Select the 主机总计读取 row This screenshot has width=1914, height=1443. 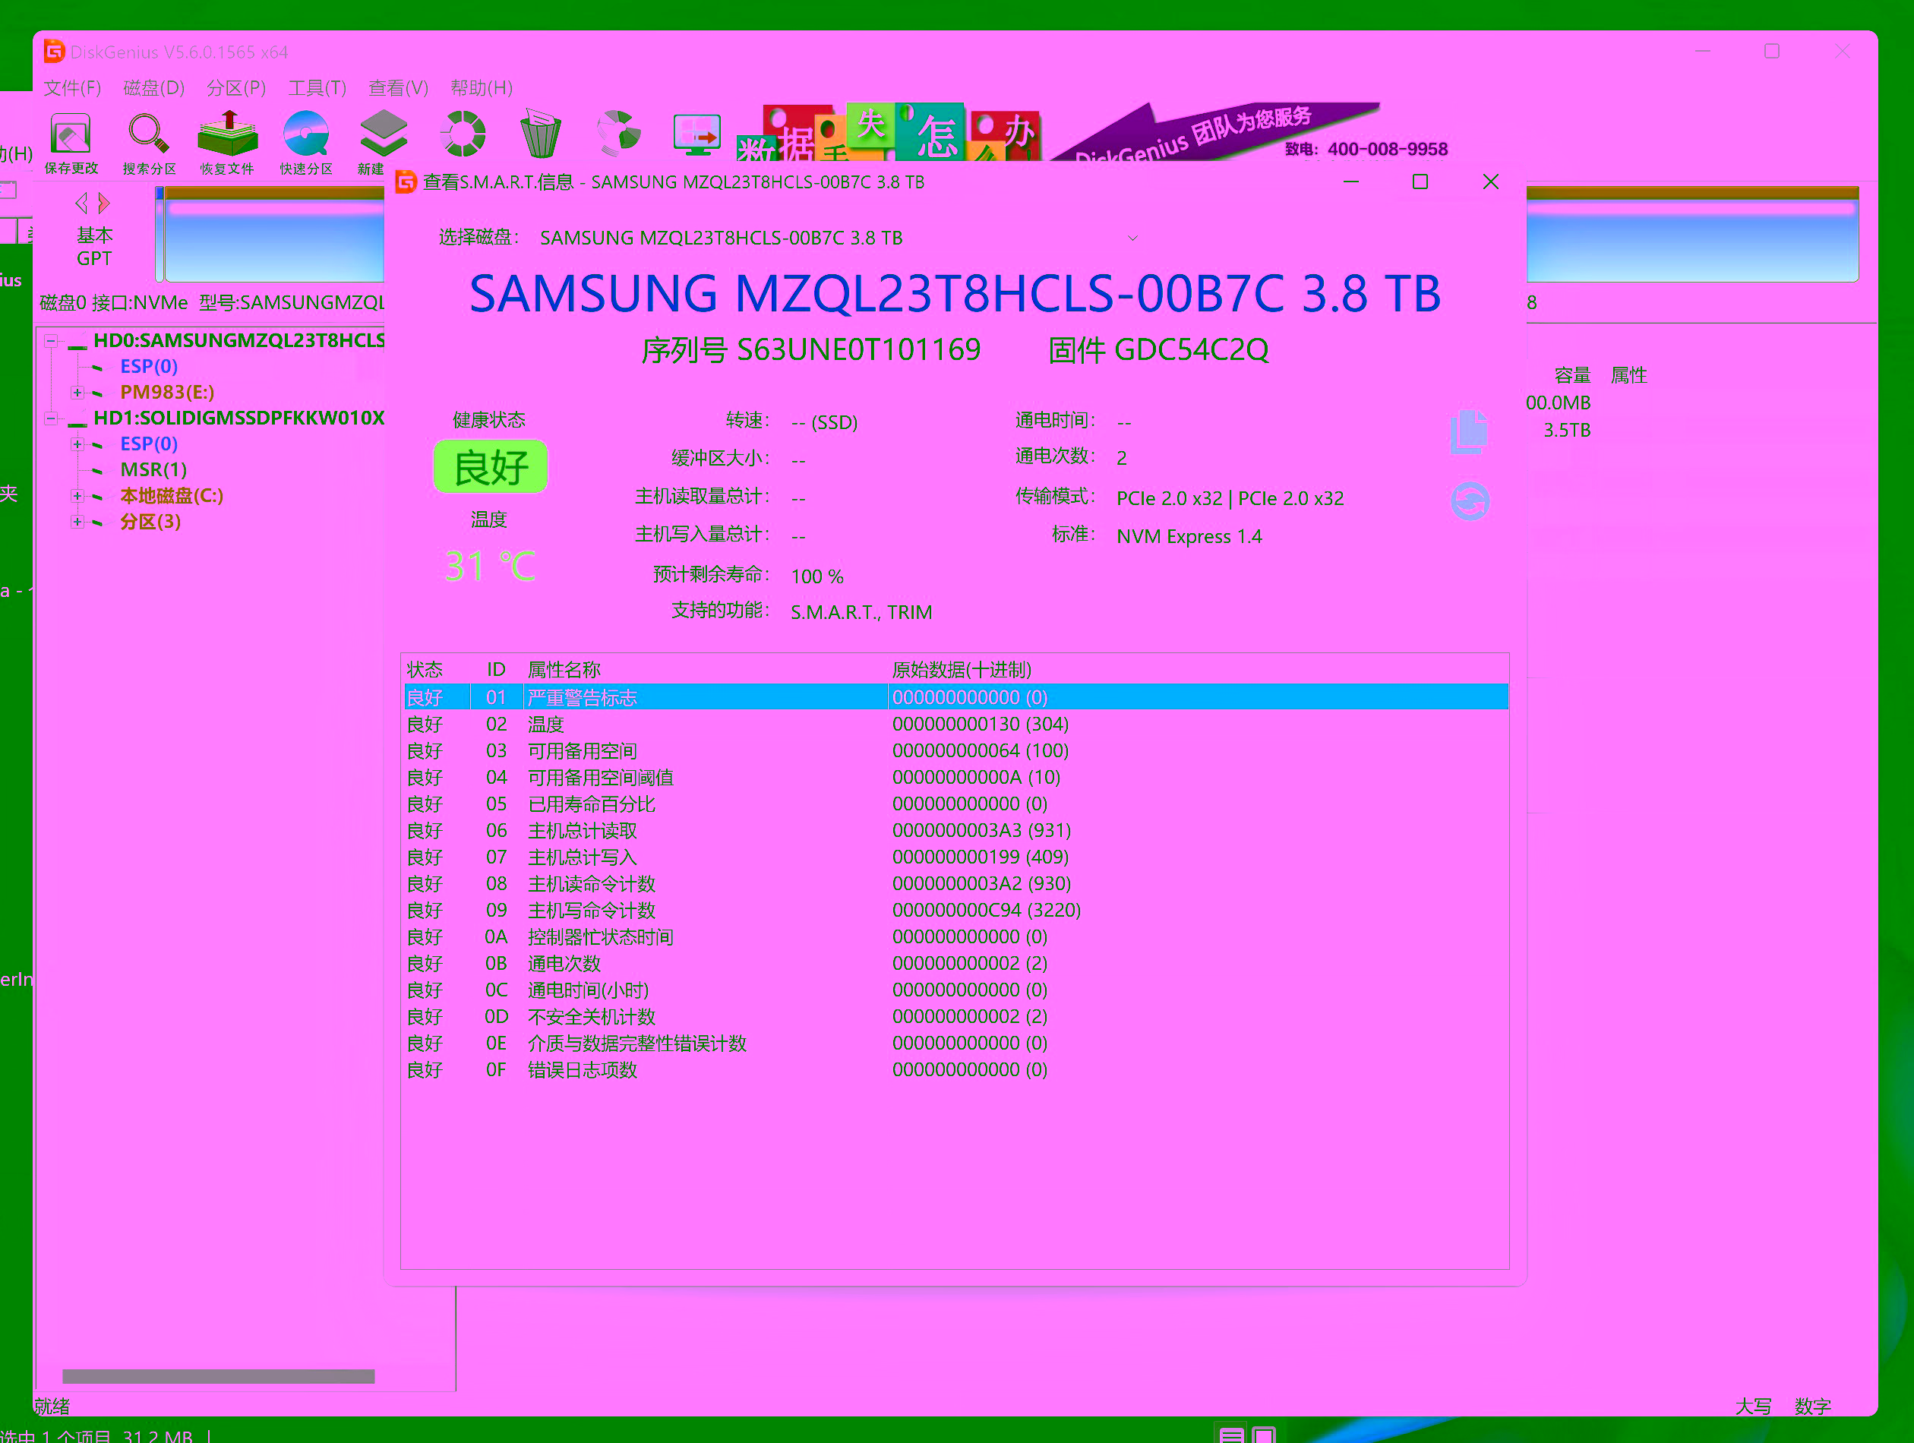[956, 831]
